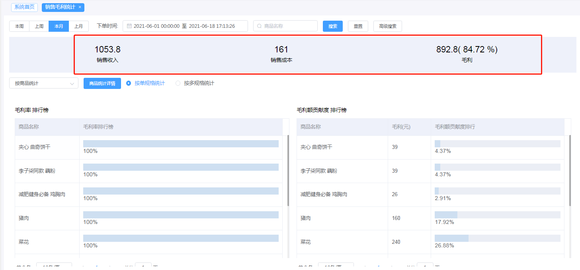Click the 重置 button
This screenshot has height=270, width=580.
(x=358, y=26)
